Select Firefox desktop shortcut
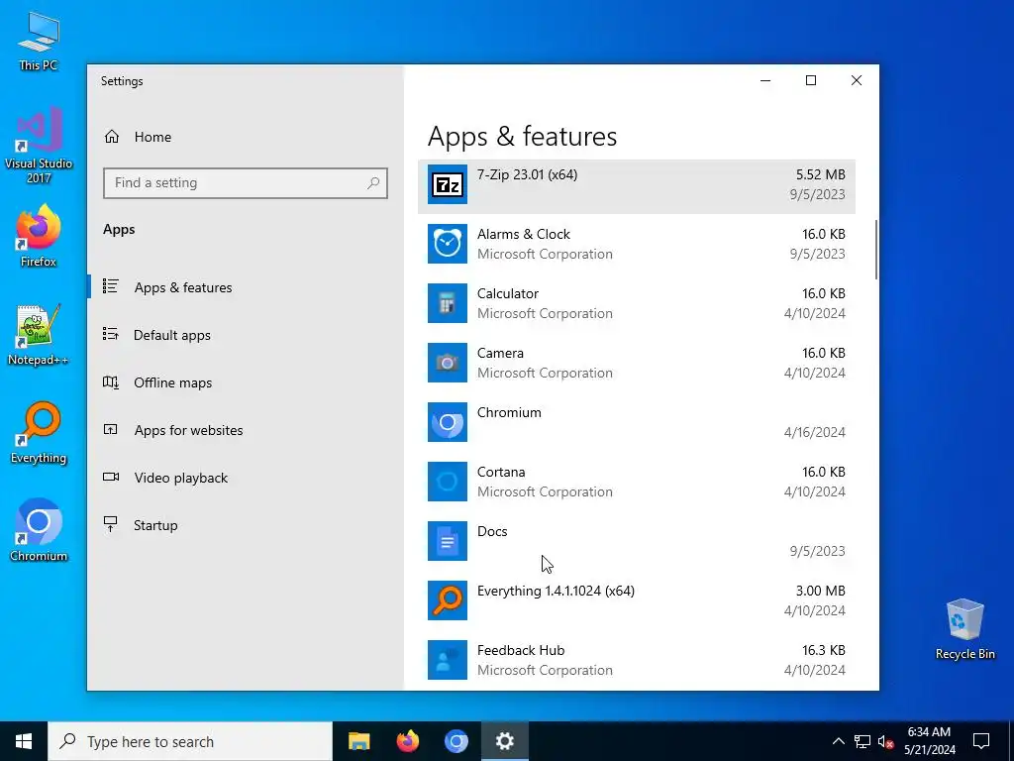The image size is (1014, 761). pyautogui.click(x=39, y=236)
